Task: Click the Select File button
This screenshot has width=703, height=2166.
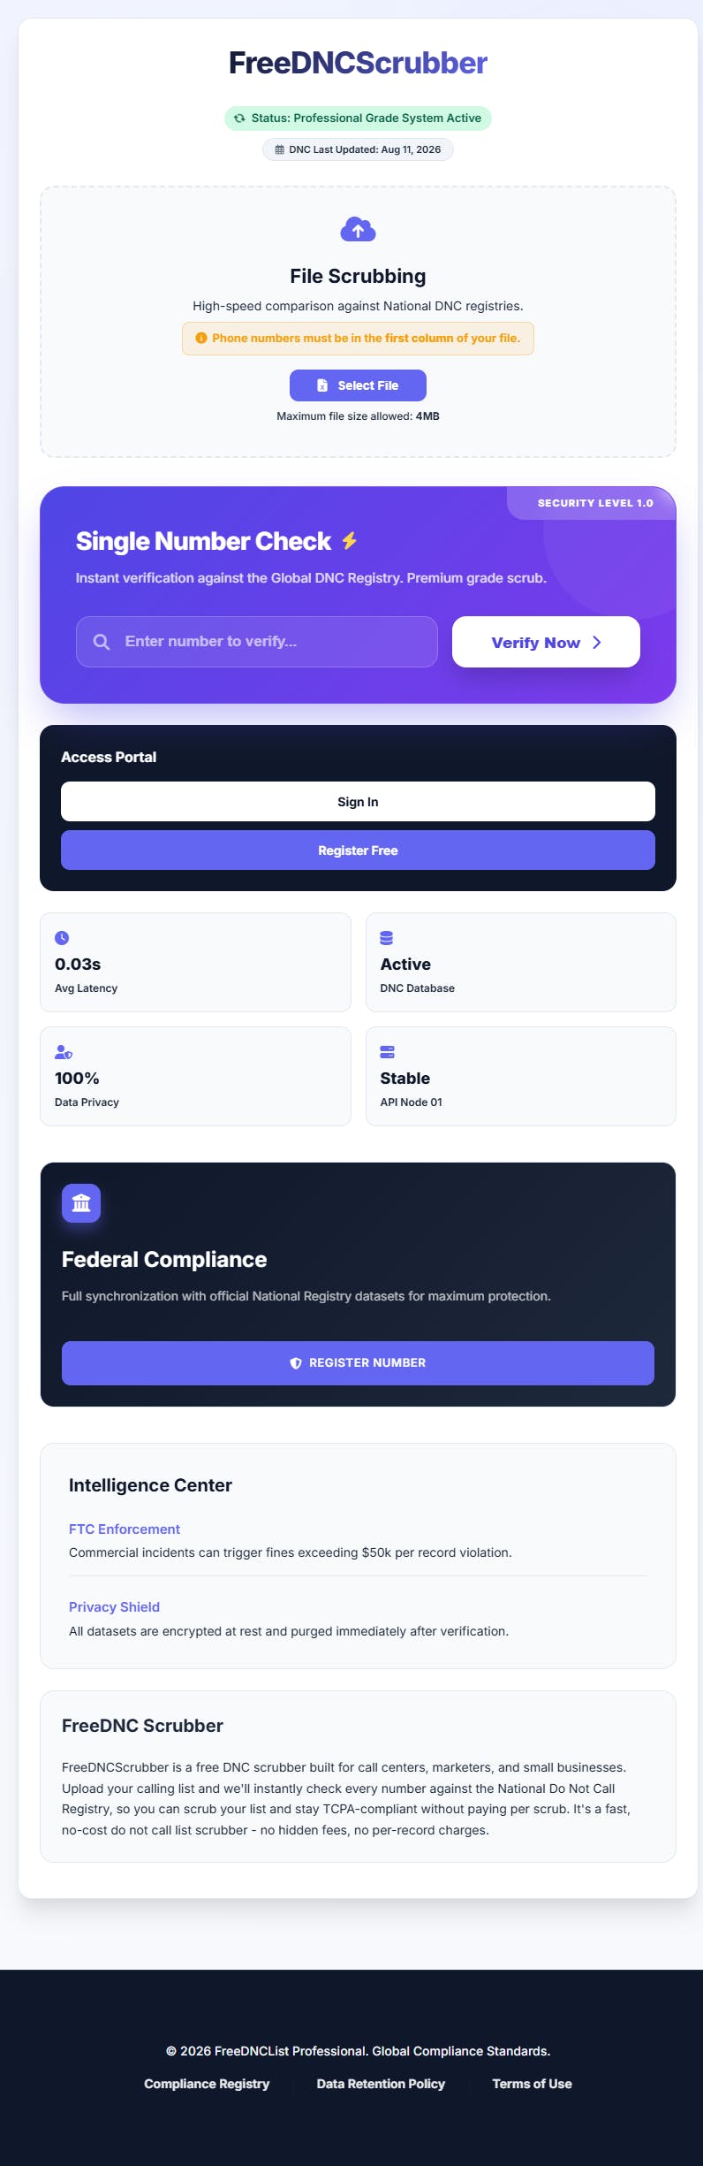Action: (x=358, y=385)
